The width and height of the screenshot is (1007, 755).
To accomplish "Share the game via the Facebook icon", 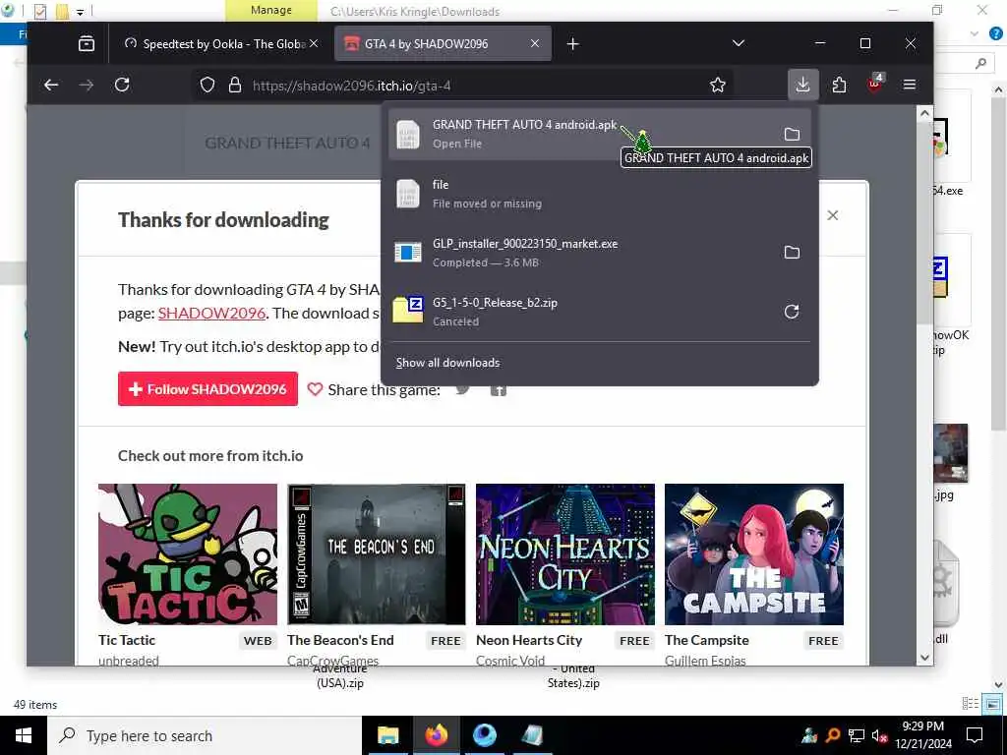I will (x=499, y=389).
